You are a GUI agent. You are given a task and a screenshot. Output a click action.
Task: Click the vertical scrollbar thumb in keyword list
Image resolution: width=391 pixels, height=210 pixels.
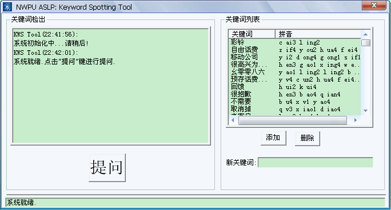click(366, 43)
